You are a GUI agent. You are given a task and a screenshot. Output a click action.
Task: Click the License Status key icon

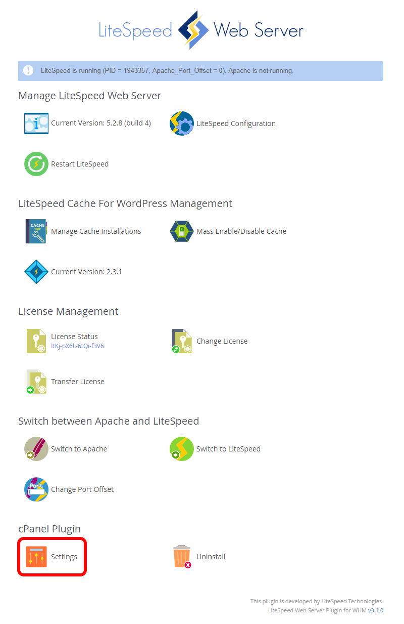point(36,341)
